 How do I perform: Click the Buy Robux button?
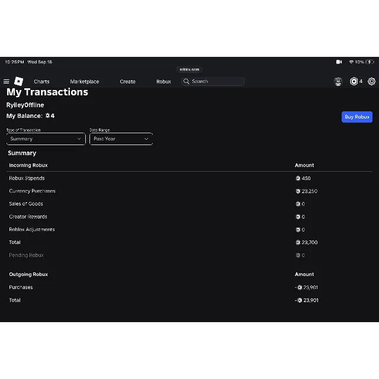tap(356, 117)
